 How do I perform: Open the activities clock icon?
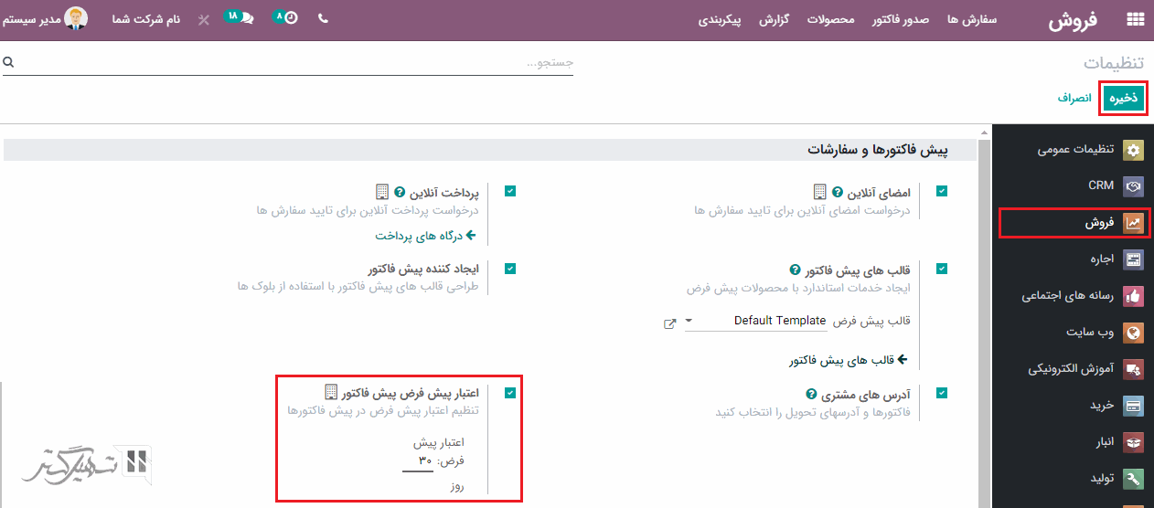pyautogui.click(x=291, y=17)
